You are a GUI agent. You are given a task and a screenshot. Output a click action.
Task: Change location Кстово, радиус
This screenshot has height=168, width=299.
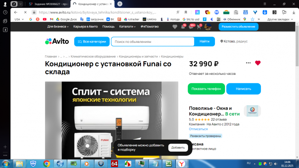click(234, 41)
